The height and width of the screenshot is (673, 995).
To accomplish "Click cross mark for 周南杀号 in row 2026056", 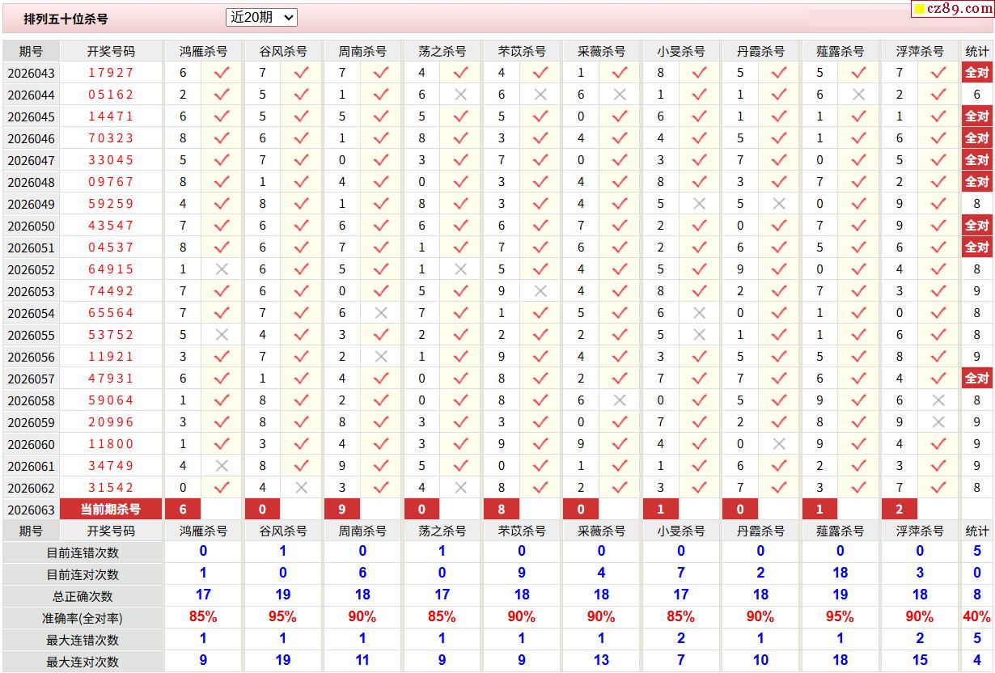I will (381, 357).
